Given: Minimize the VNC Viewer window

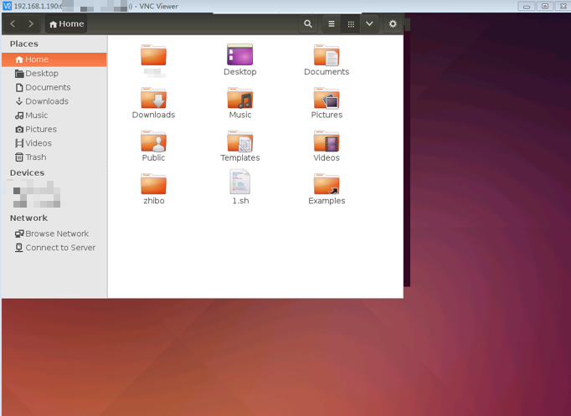Looking at the screenshot, I should [x=527, y=6].
